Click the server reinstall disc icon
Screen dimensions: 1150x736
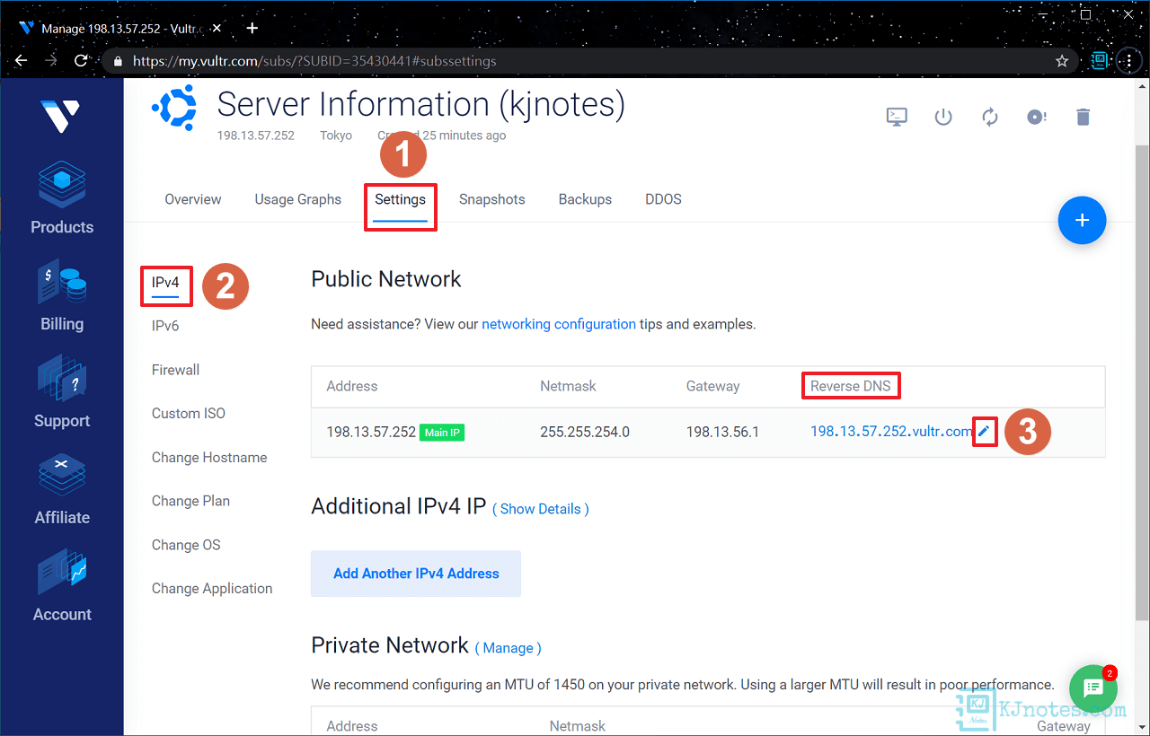[x=1037, y=117]
